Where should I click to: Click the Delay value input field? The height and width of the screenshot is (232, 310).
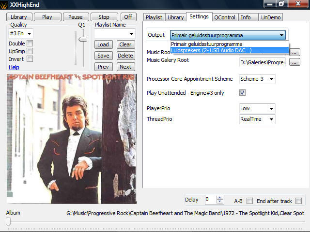pos(211,200)
